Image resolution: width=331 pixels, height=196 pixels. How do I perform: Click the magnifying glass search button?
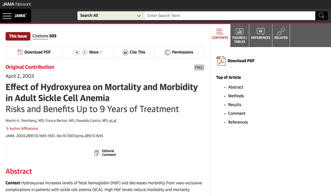321,16
